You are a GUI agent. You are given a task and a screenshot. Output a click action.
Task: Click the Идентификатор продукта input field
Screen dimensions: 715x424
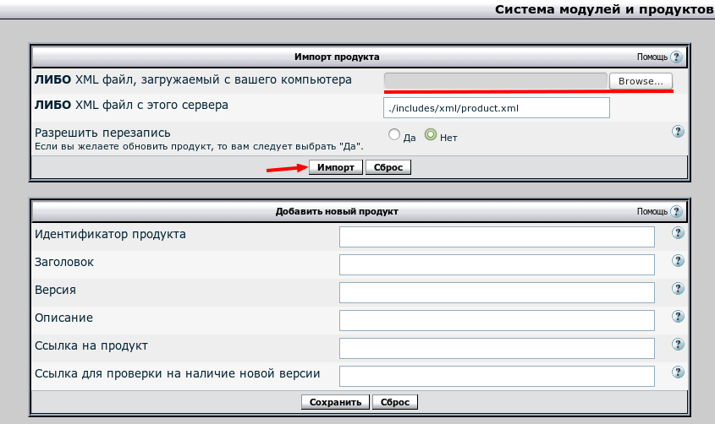(497, 236)
